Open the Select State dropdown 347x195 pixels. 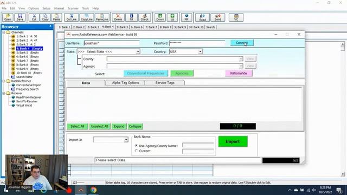pyautogui.click(x=138, y=51)
